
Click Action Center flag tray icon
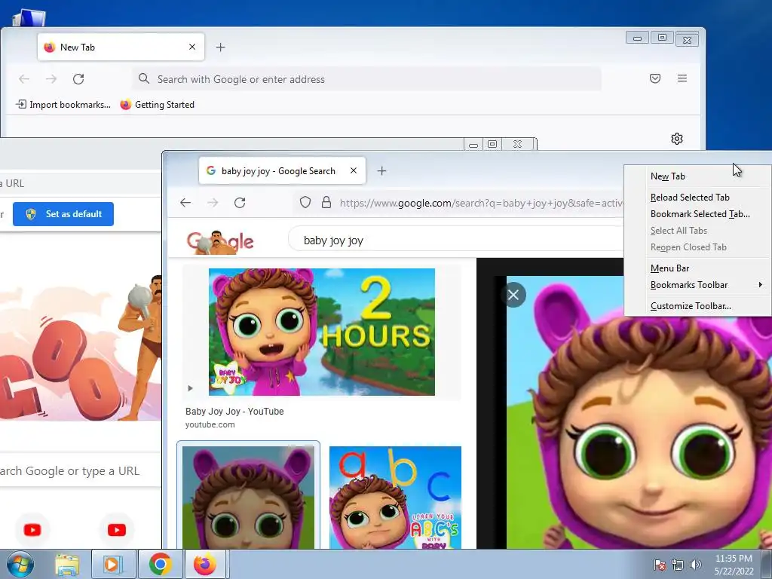click(x=660, y=565)
